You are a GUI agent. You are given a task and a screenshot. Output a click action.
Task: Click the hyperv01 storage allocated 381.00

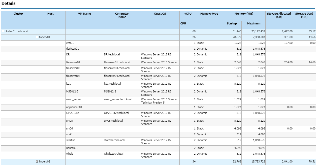pyautogui.click(x=289, y=37)
